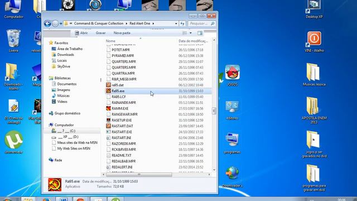Click the Explorer Back navigation arrow
Viewport: 357px width, 201px height.
47,23
